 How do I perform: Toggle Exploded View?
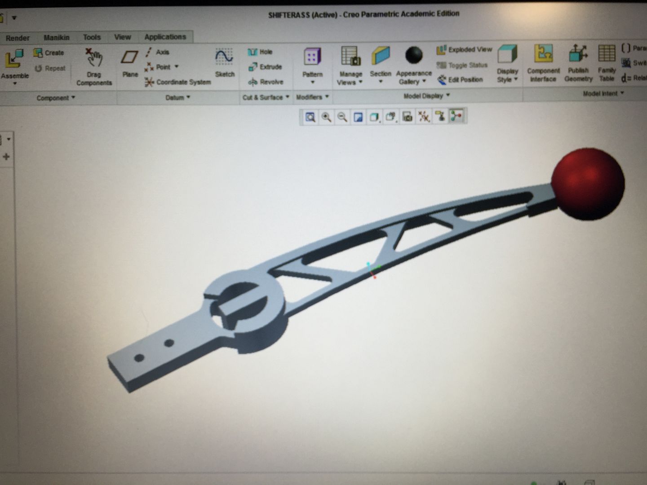465,49
